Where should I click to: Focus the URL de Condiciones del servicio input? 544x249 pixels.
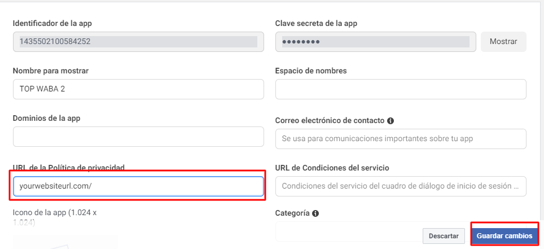point(401,186)
